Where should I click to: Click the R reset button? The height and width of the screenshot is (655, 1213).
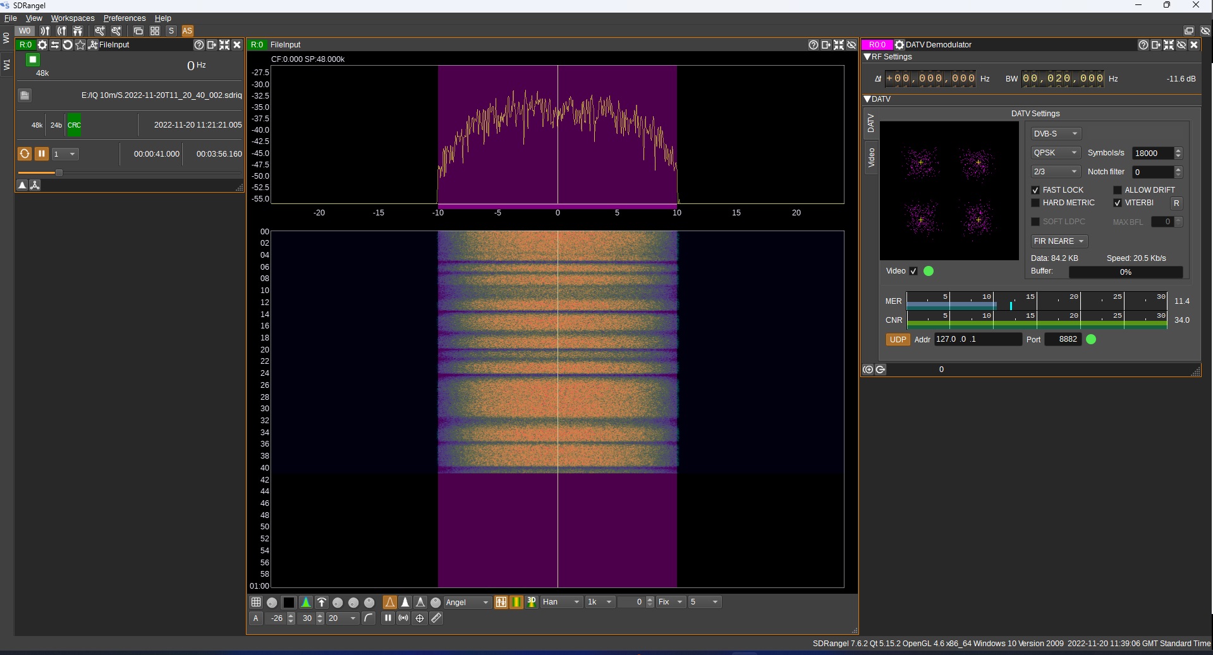(x=1176, y=203)
